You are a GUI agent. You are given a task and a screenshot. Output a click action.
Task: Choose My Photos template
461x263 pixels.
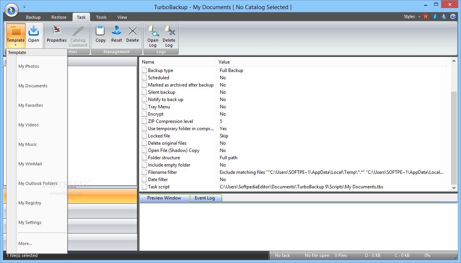[37, 66]
